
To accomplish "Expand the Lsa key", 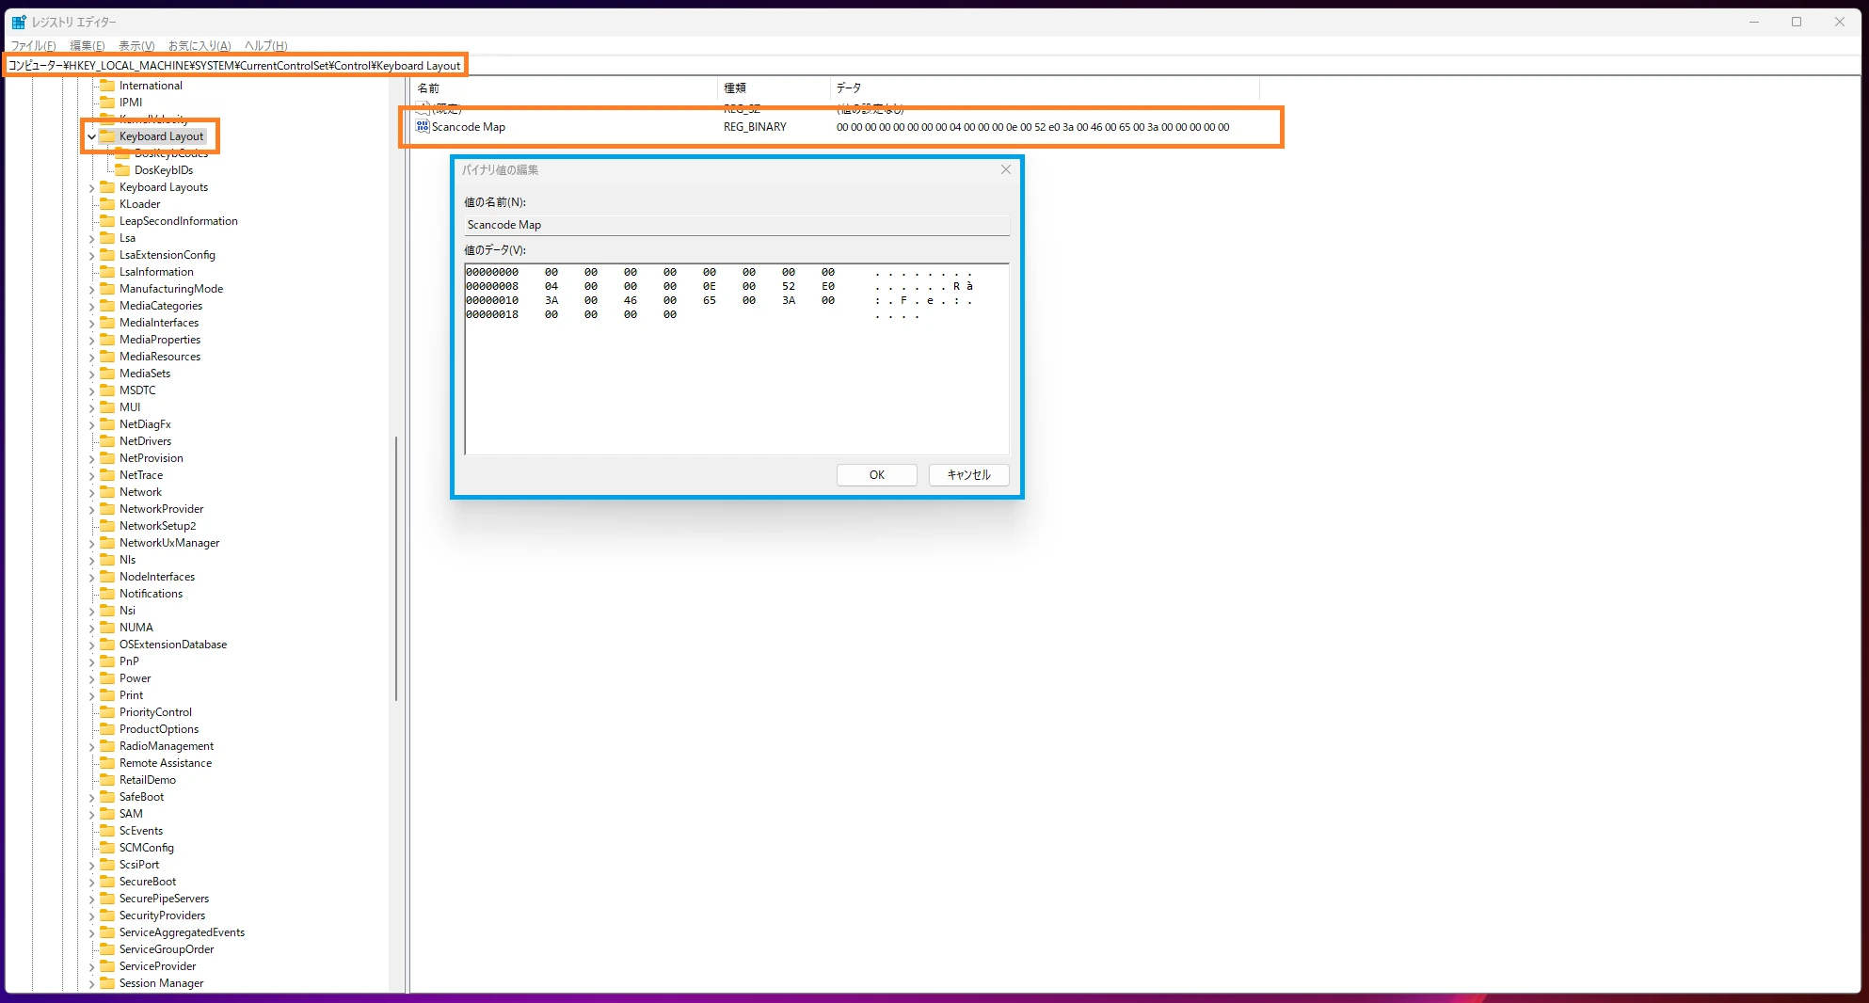I will [91, 238].
